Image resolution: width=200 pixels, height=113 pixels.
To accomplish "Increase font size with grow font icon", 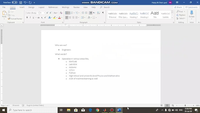I will 47,13.
